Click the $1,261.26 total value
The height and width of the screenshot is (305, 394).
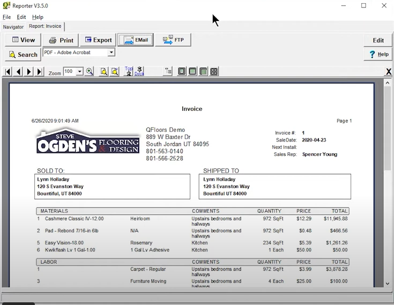tap(337, 243)
